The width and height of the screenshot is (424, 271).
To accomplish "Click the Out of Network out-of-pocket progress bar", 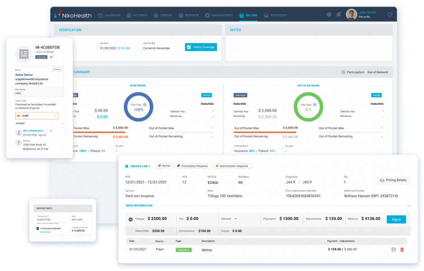I will (x=266, y=132).
